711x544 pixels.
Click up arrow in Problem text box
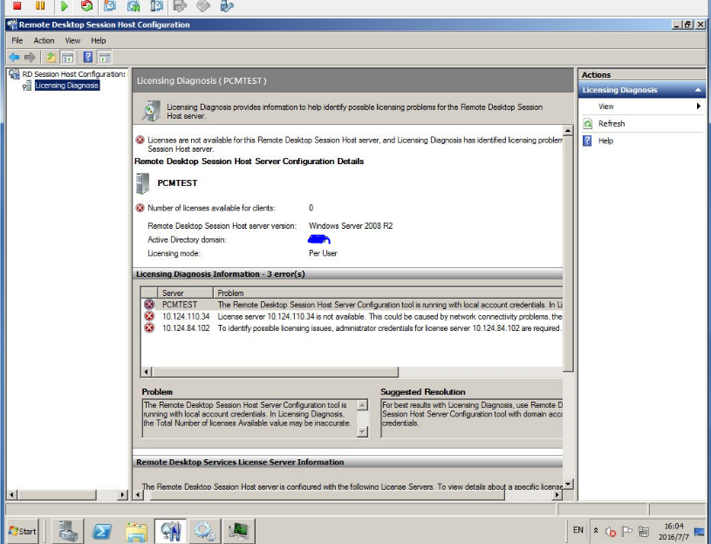coord(362,404)
